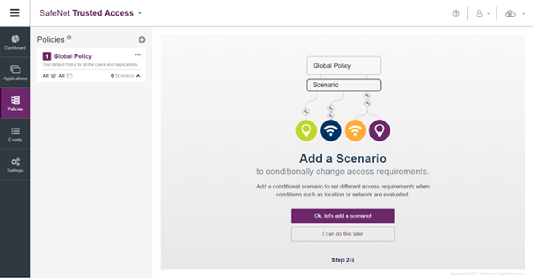Click the help question mark icon
The image size is (533, 278).
(456, 13)
